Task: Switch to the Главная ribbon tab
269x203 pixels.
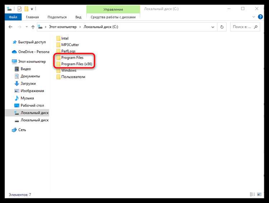Action: [x=32, y=17]
